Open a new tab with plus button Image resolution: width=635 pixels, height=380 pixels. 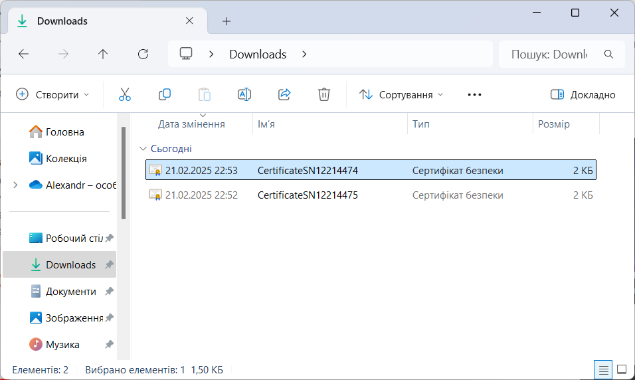[227, 21]
